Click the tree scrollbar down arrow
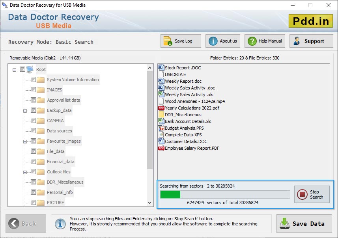 click(x=149, y=203)
